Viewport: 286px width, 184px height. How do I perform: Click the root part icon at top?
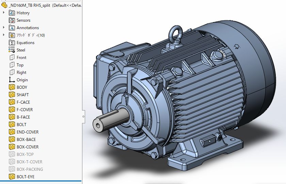(4, 5)
